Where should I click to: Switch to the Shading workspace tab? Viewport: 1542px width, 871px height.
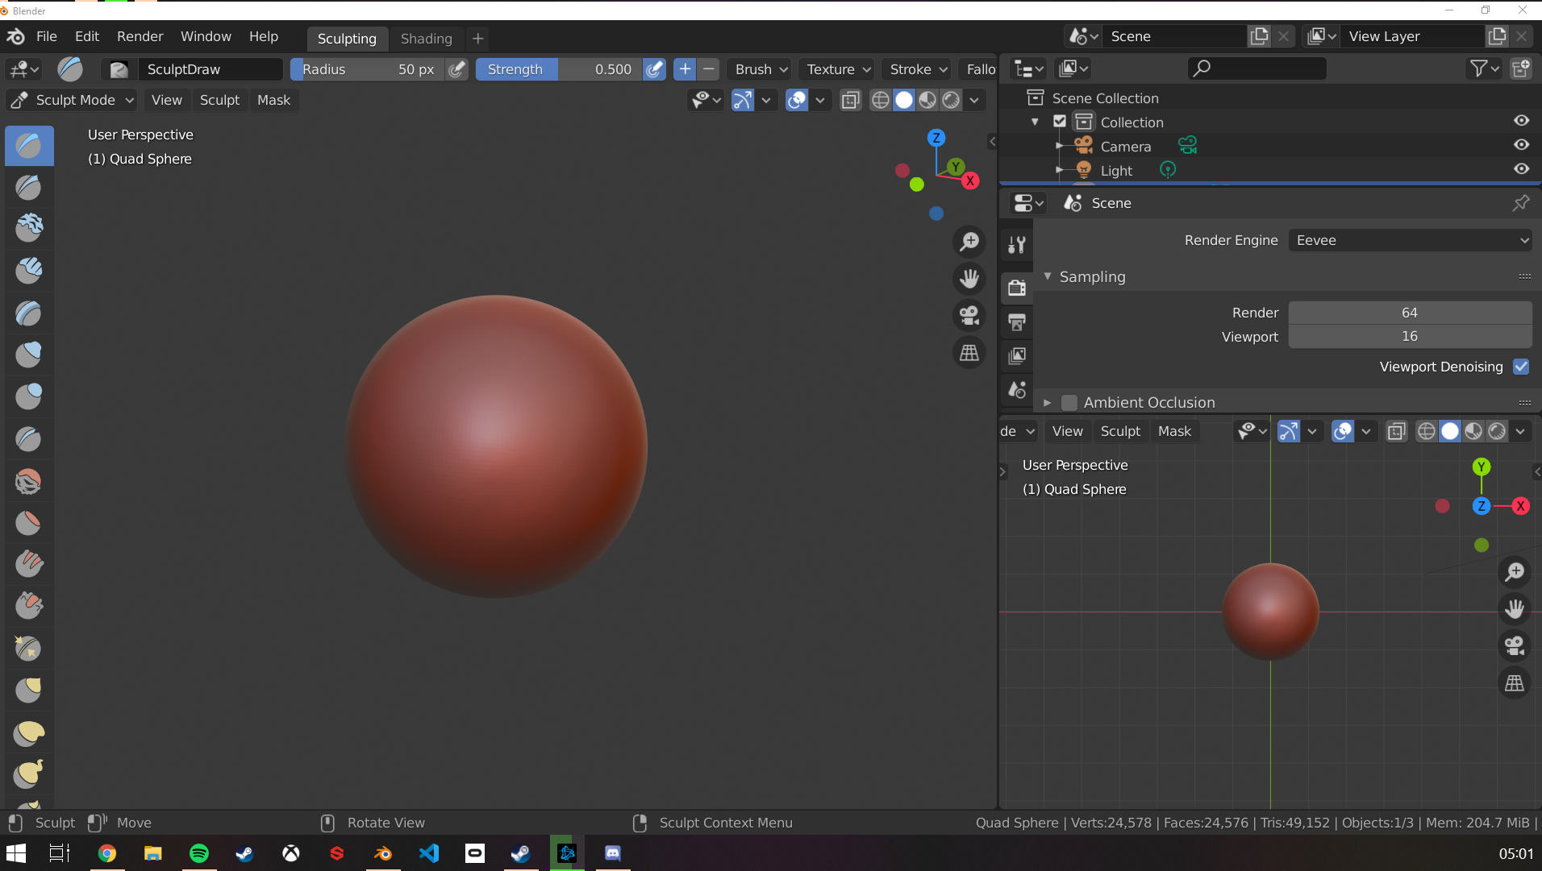(426, 38)
